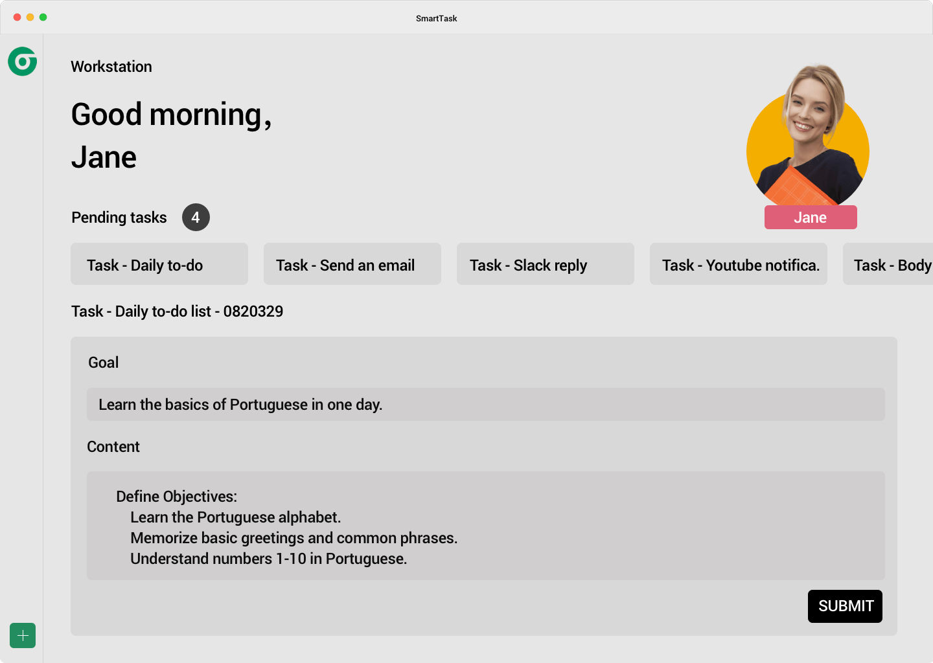
Task: Click the green SmartTask logo icon
Action: [23, 62]
